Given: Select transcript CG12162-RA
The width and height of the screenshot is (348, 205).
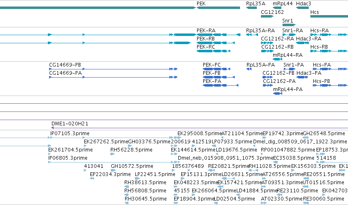Looking at the screenshot, I should [x=267, y=43].
